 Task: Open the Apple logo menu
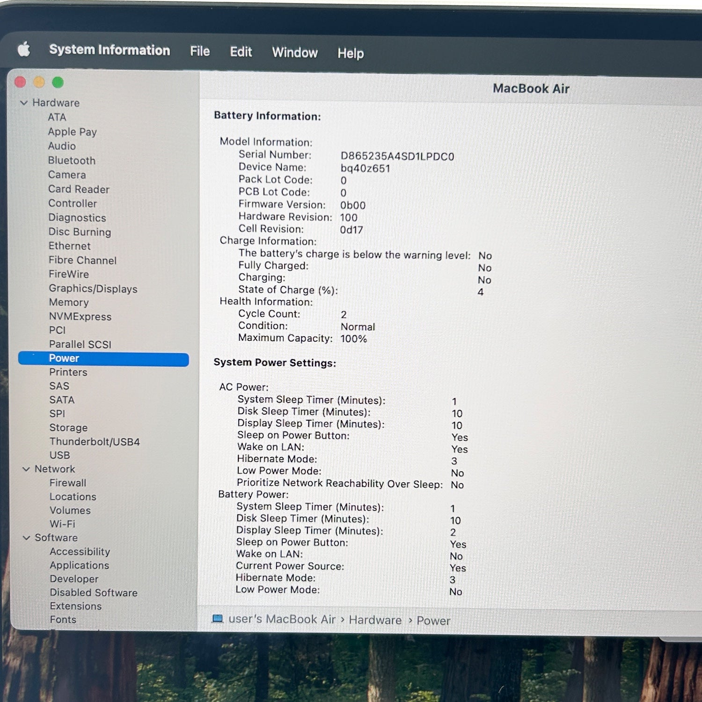tap(24, 49)
